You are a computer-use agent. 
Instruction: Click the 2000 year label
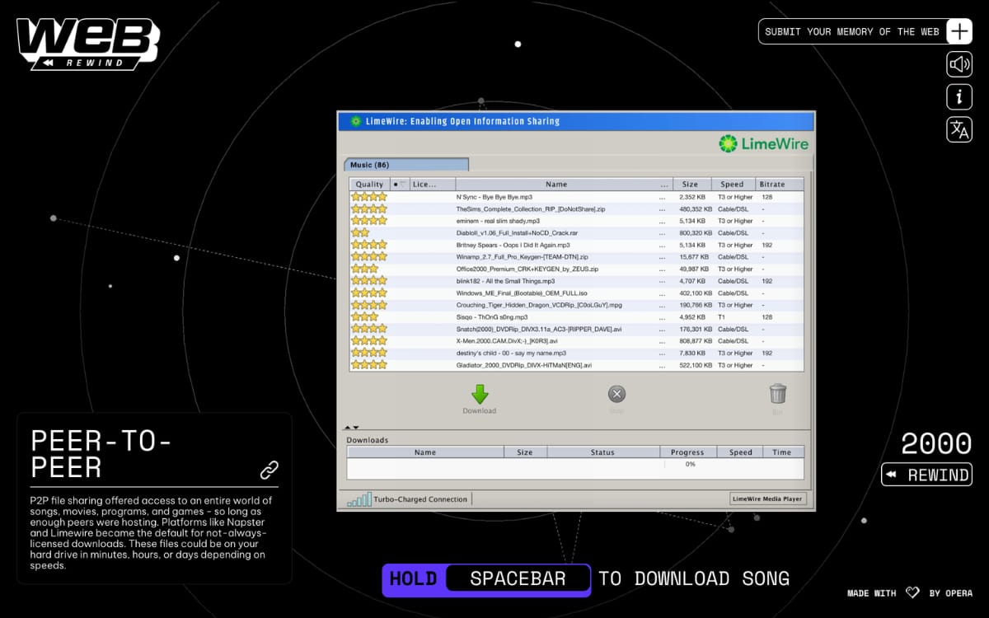936,443
